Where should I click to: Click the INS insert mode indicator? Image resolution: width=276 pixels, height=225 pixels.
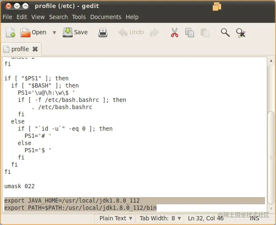[254, 218]
